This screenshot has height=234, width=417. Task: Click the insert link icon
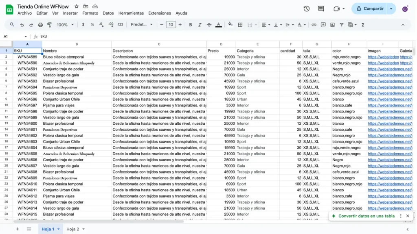(314, 25)
